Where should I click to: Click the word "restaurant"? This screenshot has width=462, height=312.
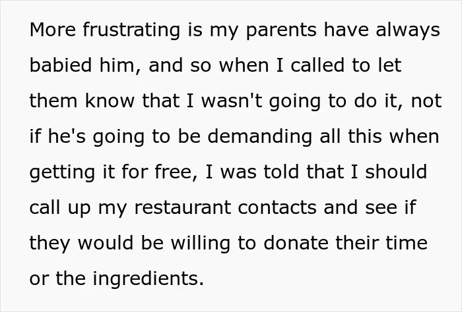183,208
